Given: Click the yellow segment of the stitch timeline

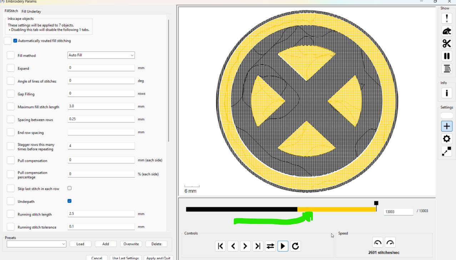Looking at the screenshot, I should (337, 209).
